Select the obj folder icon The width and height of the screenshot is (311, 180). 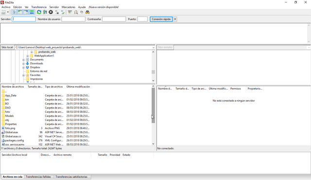point(3,120)
